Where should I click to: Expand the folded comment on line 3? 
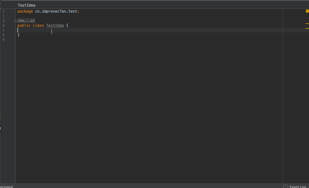[x=15, y=21]
